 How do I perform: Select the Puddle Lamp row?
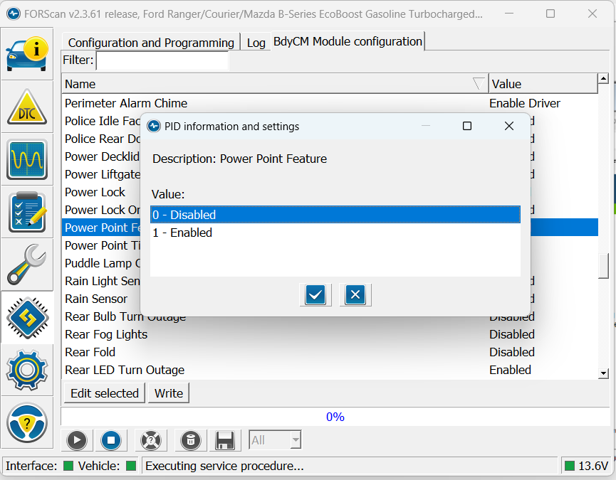click(101, 263)
